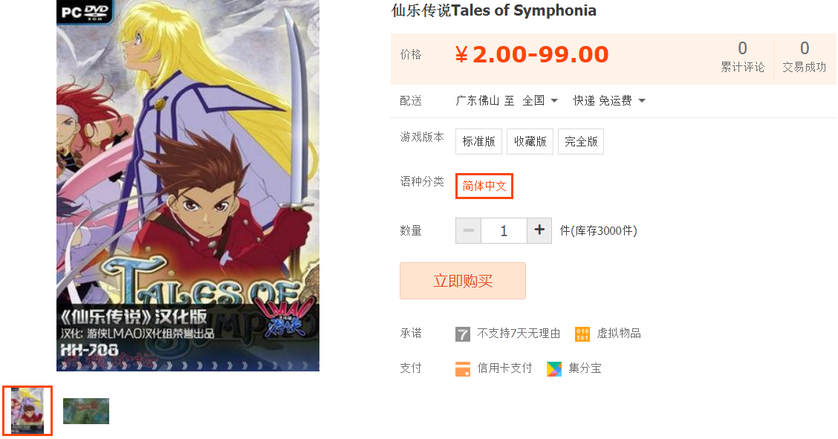Click the 立即购买 buy now button
Screen dimensions: 838x439
tap(463, 281)
